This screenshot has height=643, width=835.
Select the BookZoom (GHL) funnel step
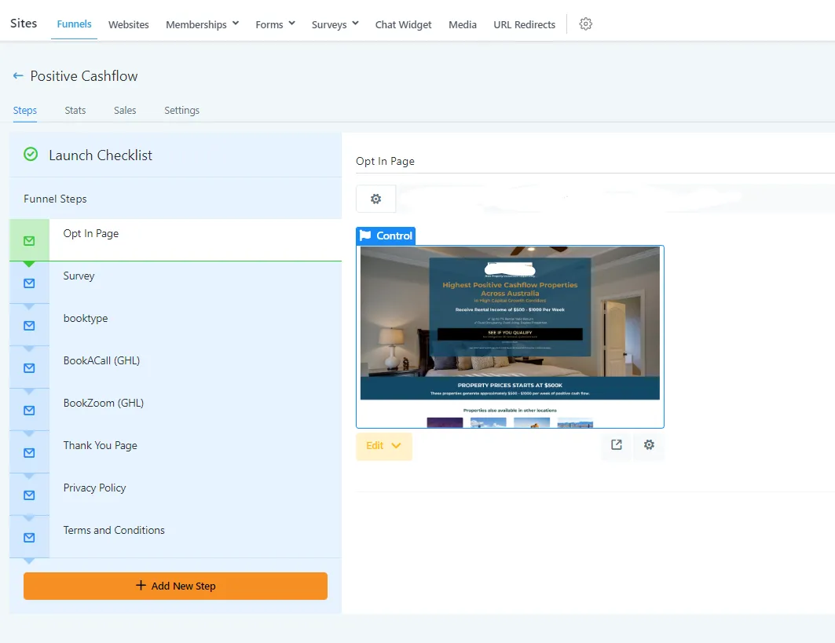click(x=175, y=410)
